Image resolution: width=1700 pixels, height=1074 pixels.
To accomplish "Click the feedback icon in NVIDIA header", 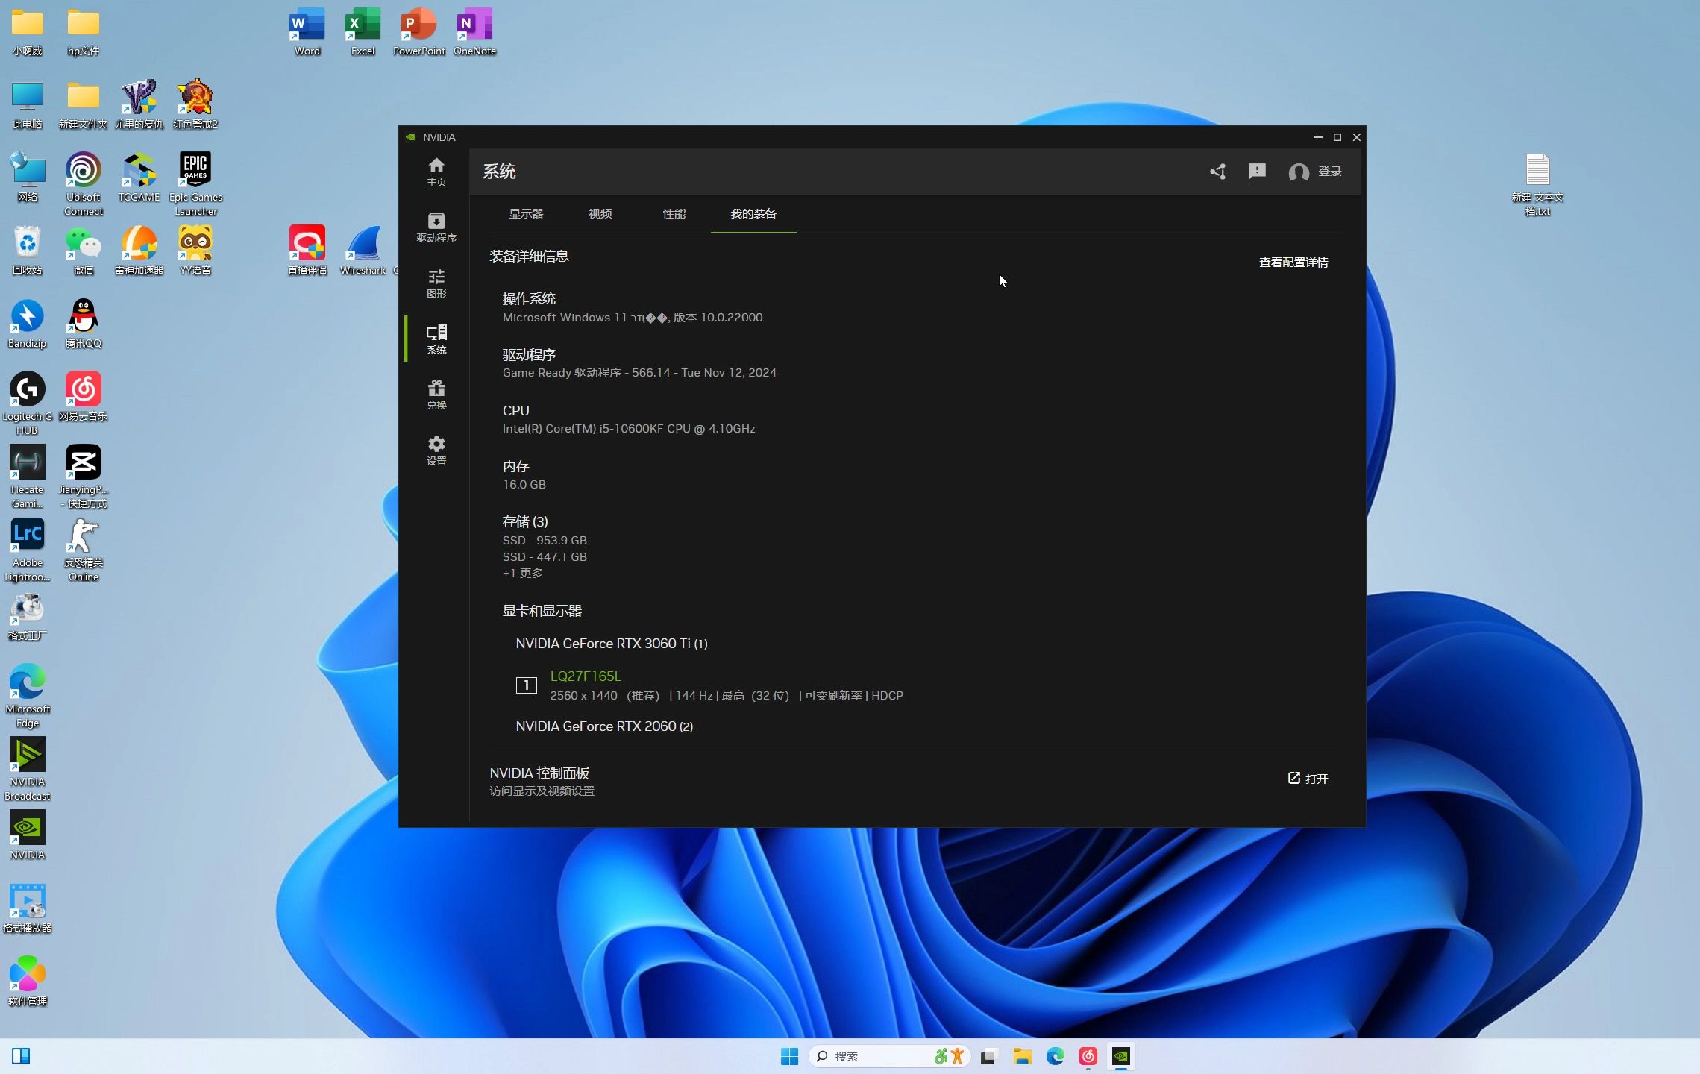I will coord(1257,172).
